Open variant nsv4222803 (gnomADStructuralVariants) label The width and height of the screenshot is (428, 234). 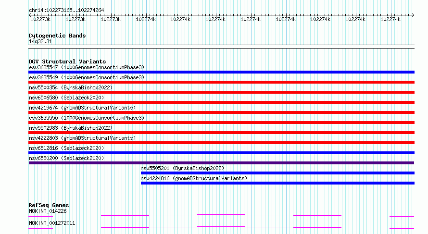point(82,138)
